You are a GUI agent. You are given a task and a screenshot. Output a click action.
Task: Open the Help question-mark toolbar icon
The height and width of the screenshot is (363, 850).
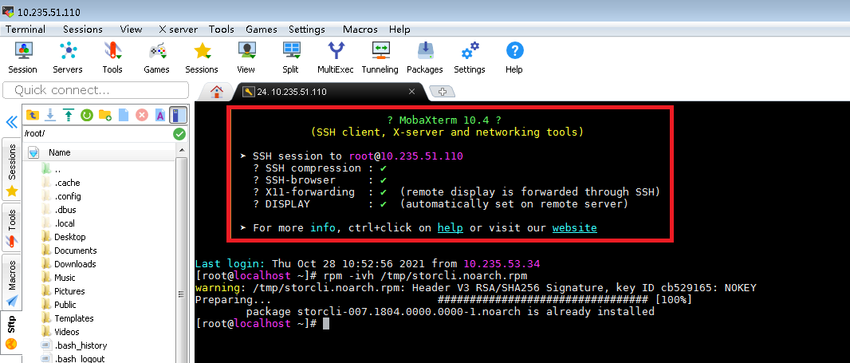[x=514, y=57]
